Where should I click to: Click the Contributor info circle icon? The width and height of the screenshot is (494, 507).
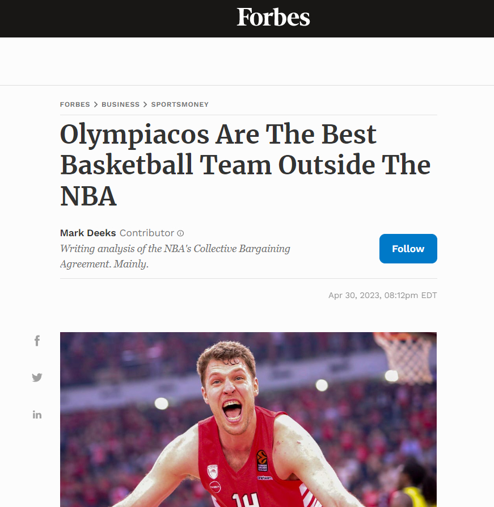(x=180, y=233)
